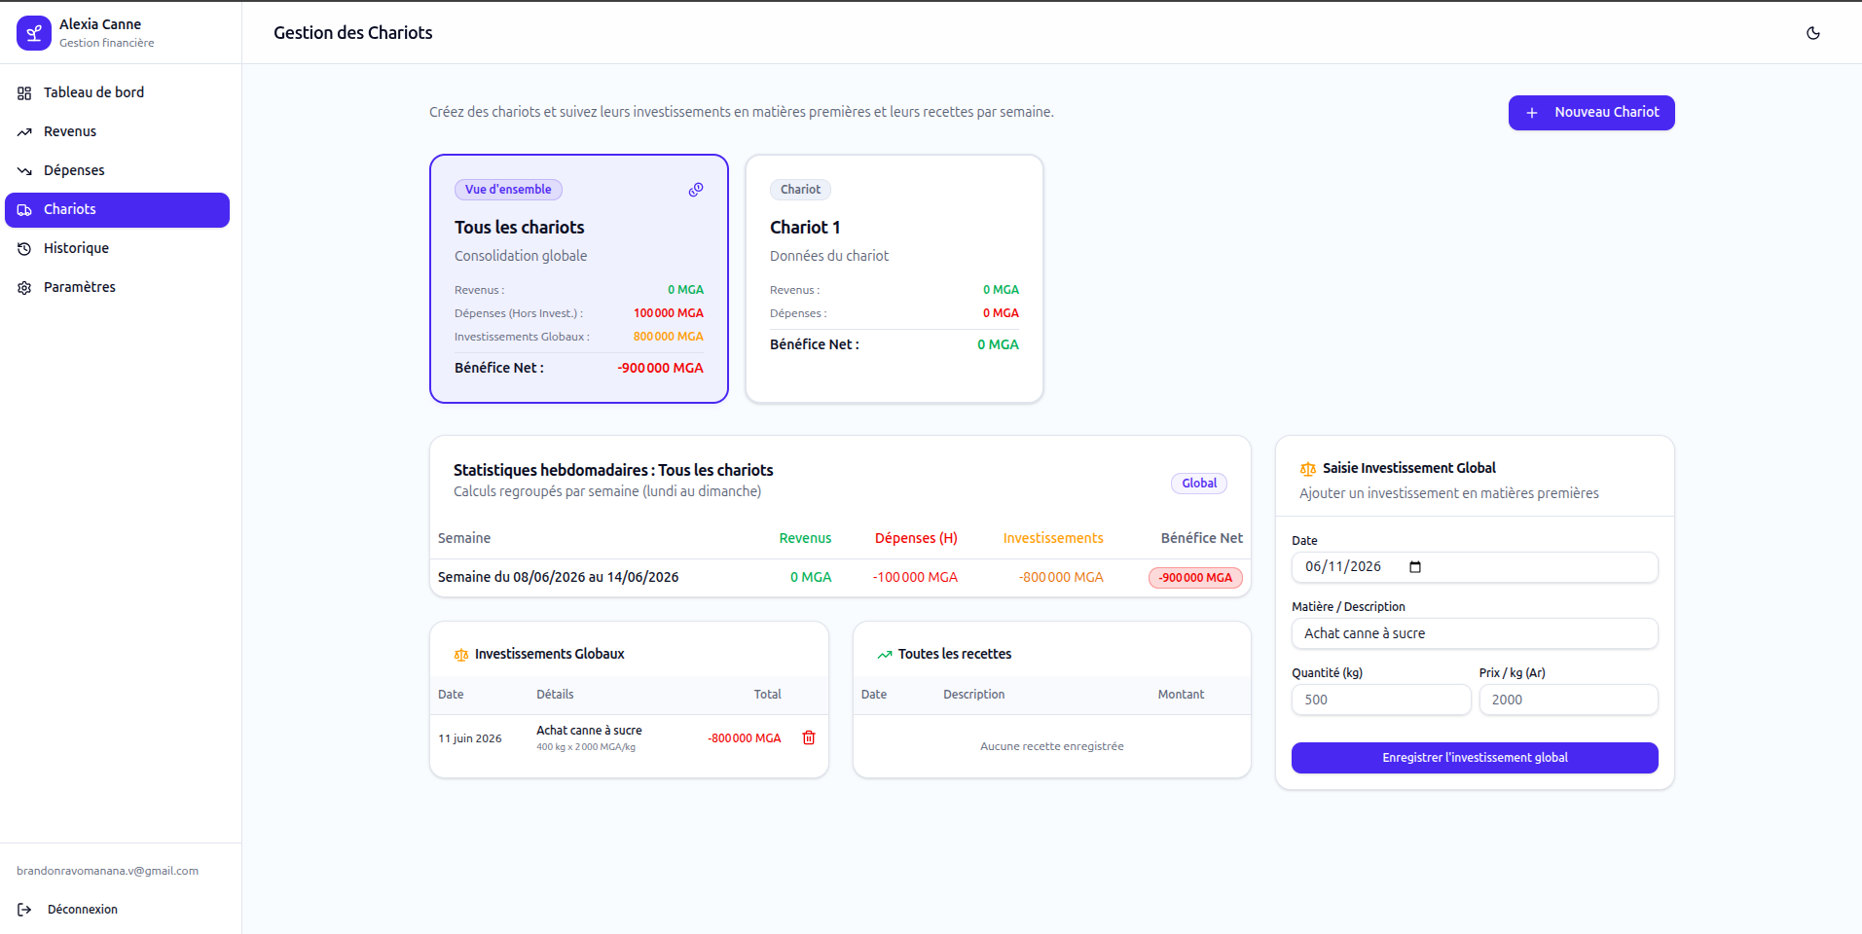Click the link icon on Tous les chariots card
The height and width of the screenshot is (934, 1862).
tap(696, 190)
